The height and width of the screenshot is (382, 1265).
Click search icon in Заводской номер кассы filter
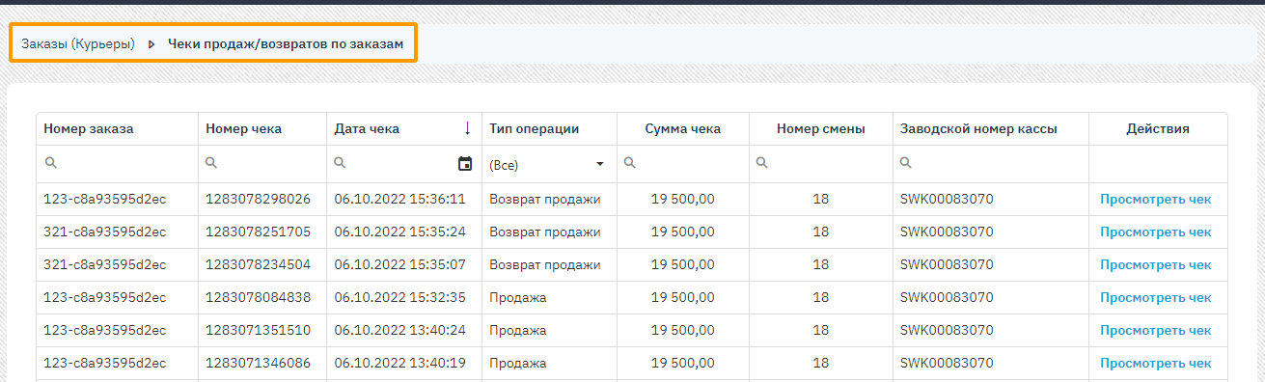click(906, 164)
